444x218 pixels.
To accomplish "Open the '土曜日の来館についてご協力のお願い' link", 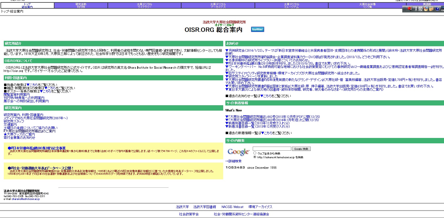I will 31,128.
